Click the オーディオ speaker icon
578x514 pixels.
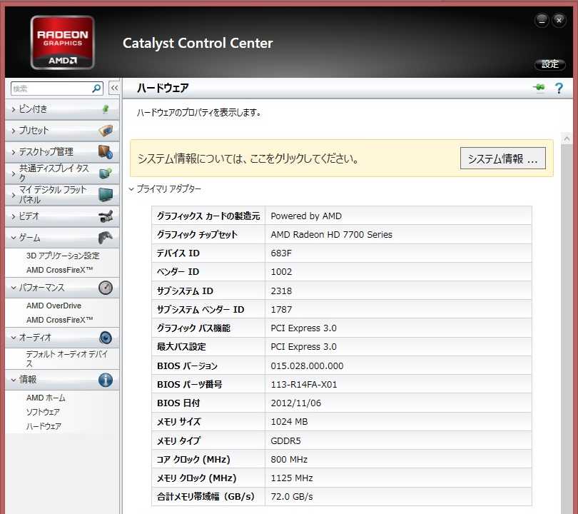point(106,338)
